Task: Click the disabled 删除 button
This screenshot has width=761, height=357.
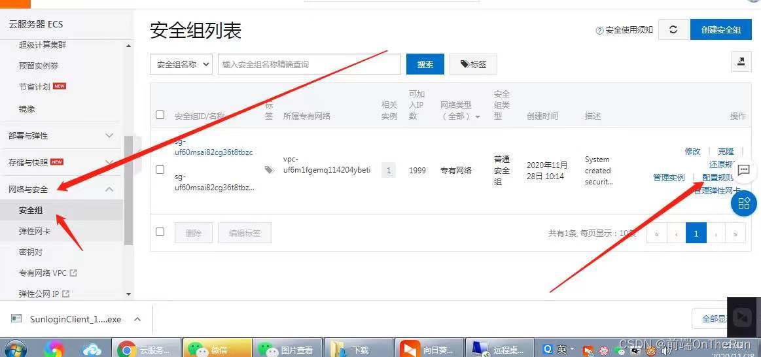Action: pos(193,233)
